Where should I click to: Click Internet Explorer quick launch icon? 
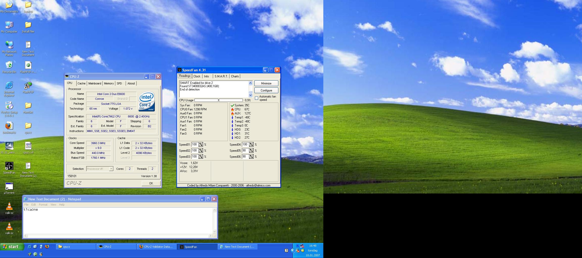click(29, 247)
